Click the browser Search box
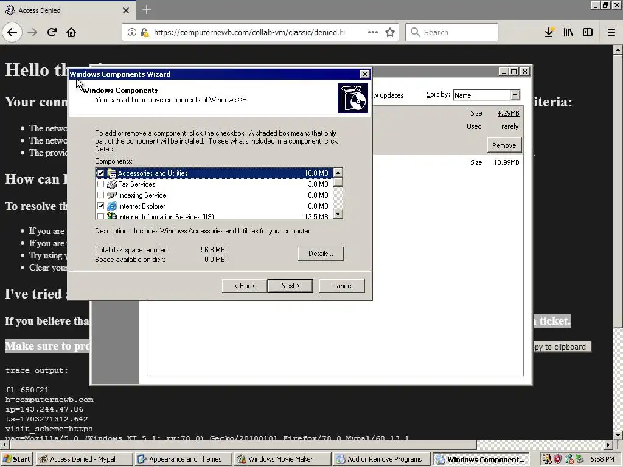This screenshot has width=623, height=467. (452, 32)
